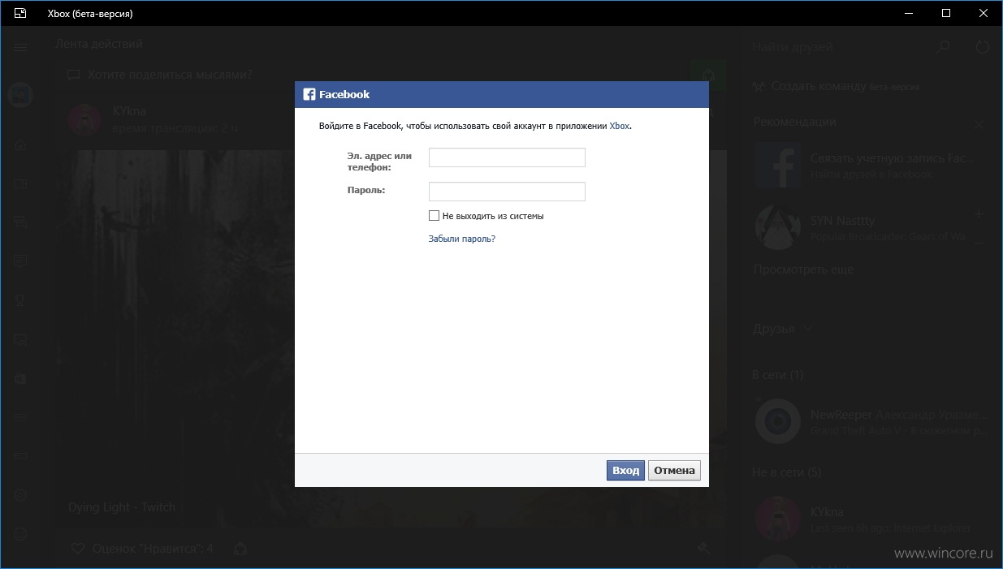1003x569 pixels.
Task: Open My games from the sidebar
Action: coord(20,184)
